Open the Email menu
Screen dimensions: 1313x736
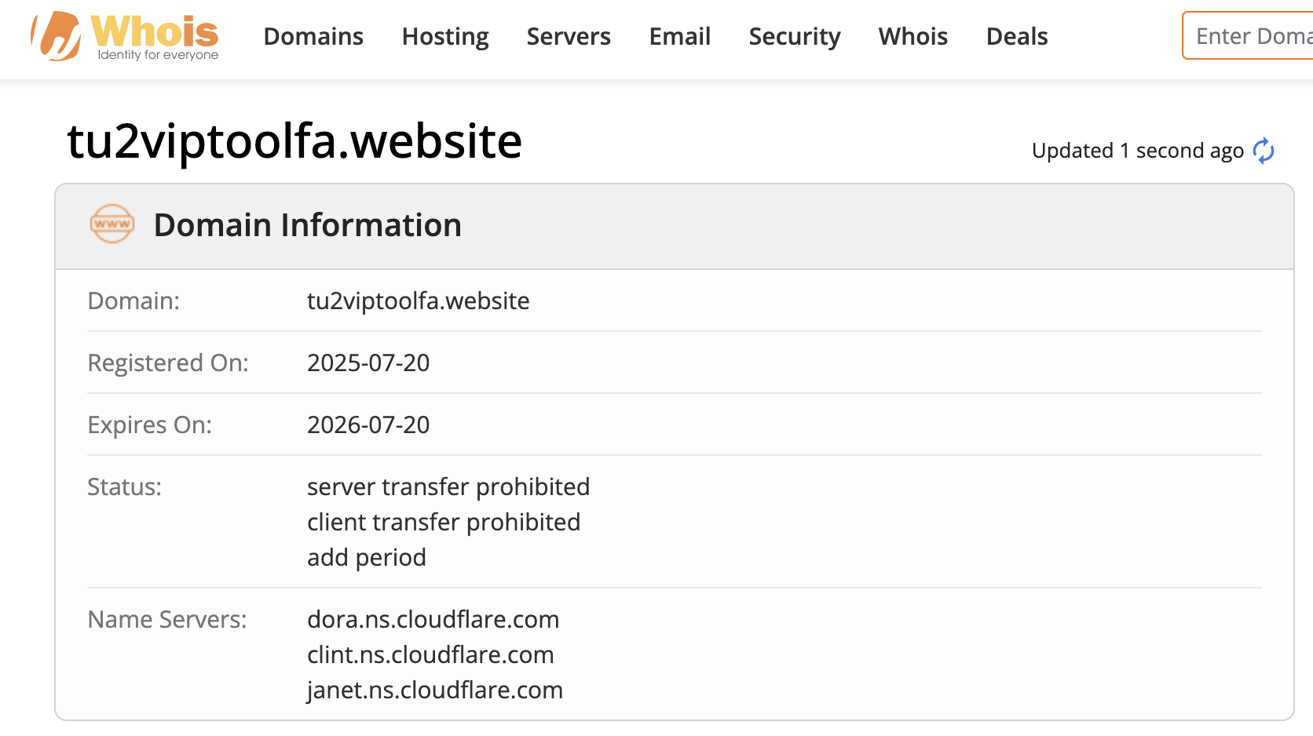tap(679, 36)
